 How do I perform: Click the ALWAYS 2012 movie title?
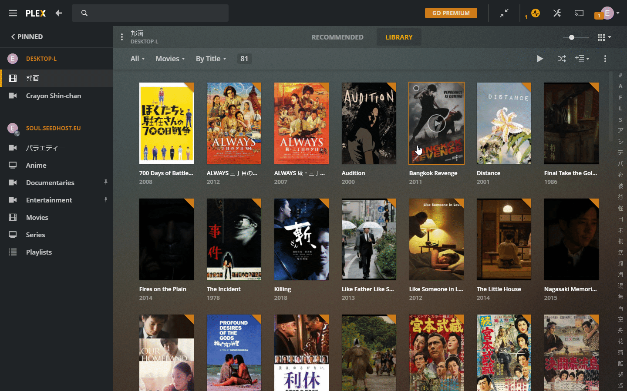(232, 173)
